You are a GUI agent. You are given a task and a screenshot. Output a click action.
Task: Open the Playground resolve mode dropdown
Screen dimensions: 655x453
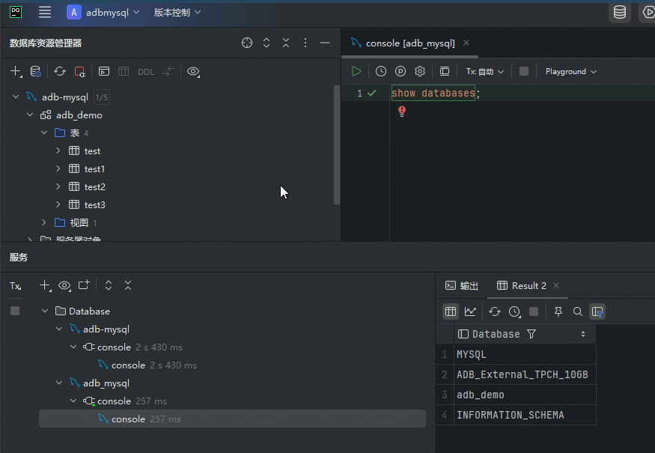click(x=571, y=71)
